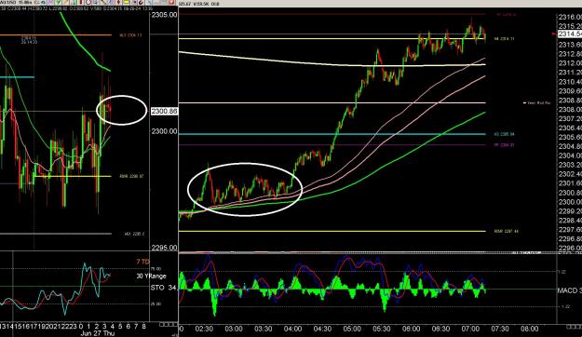The width and height of the screenshot is (582, 337).
Task: Click the MACD indicator label
Action: 570,290
